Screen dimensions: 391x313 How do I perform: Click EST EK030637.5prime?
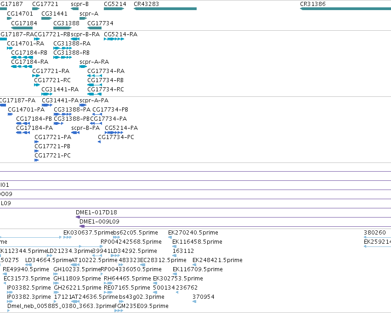point(68,237)
